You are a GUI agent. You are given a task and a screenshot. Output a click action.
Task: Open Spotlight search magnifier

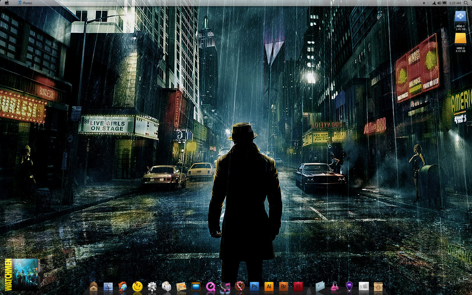[466, 3]
